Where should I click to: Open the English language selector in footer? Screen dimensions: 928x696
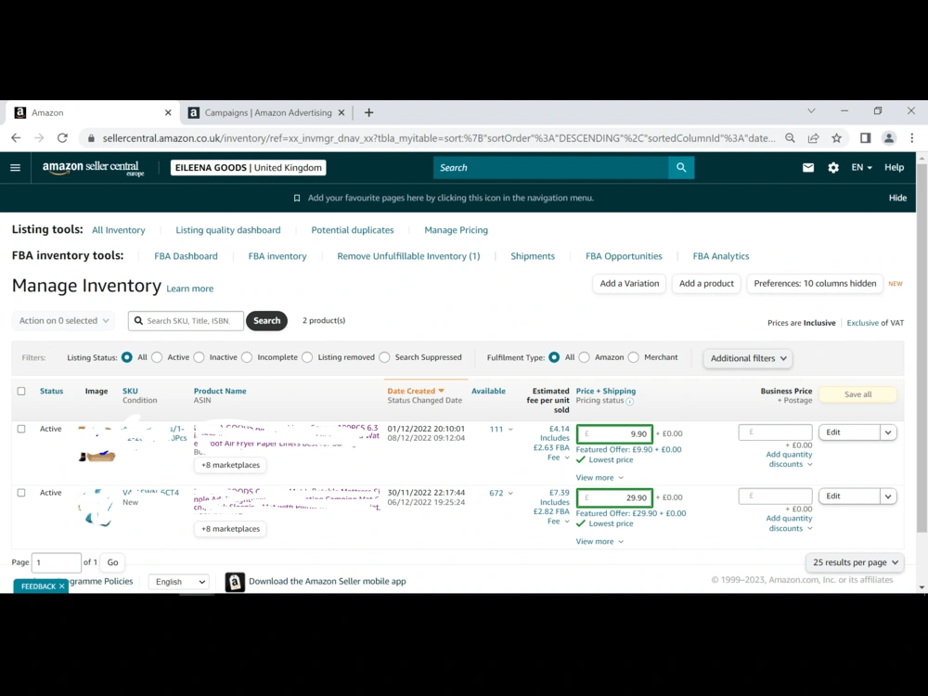tap(179, 582)
